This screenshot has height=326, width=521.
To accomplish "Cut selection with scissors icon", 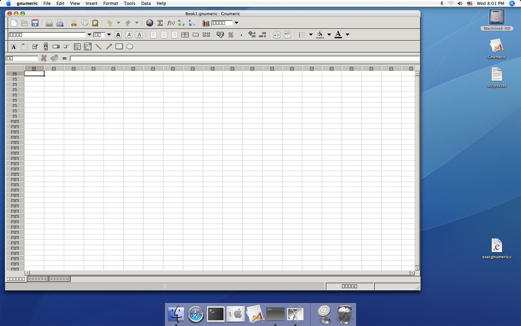I will pos(74,23).
